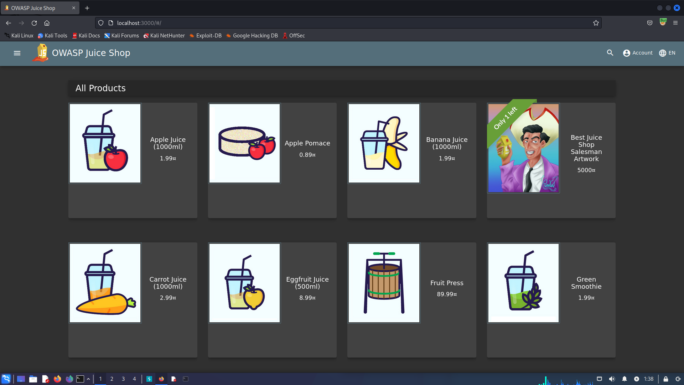The height and width of the screenshot is (385, 684).
Task: Click the page 2 pagination button
Action: 112,379
